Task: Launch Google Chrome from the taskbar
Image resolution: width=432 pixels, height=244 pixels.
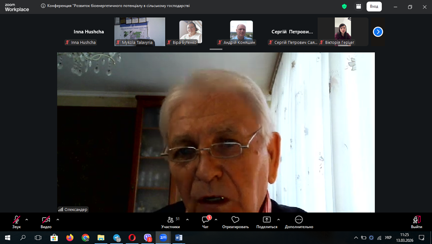Action: [x=85, y=238]
